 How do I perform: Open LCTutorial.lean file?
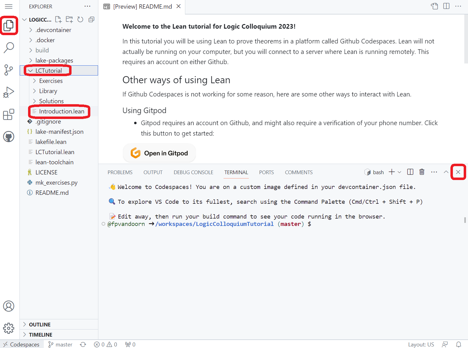click(59, 152)
